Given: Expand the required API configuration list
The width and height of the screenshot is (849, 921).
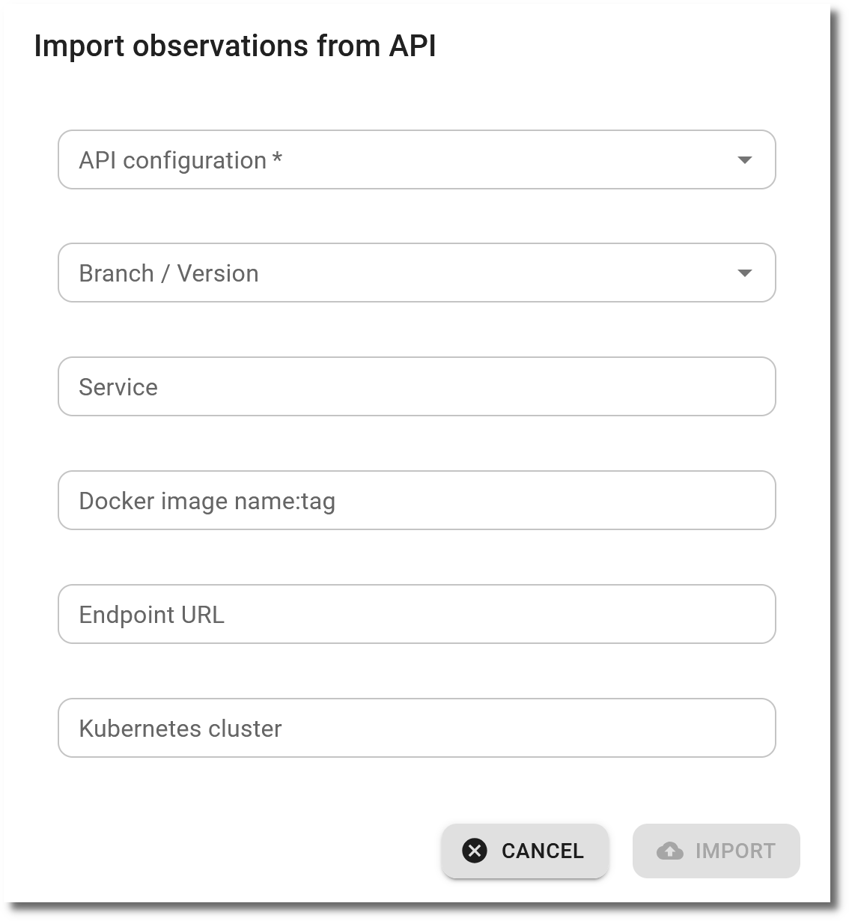Looking at the screenshot, I should [416, 159].
